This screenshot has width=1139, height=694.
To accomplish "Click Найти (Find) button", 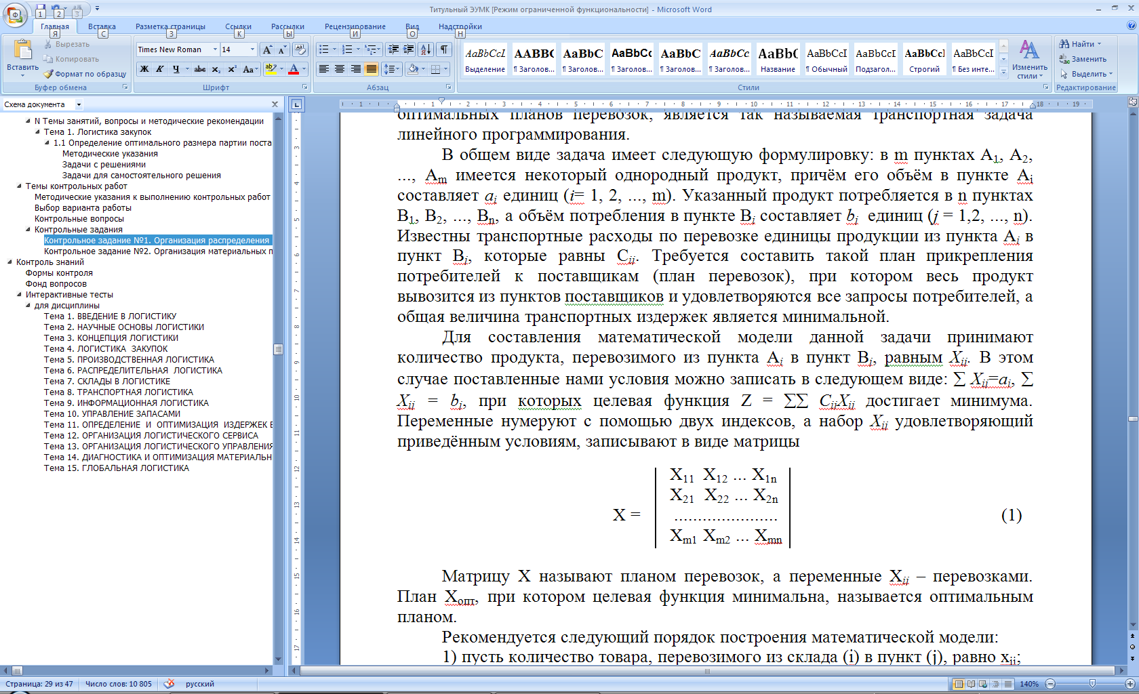I will (x=1082, y=44).
